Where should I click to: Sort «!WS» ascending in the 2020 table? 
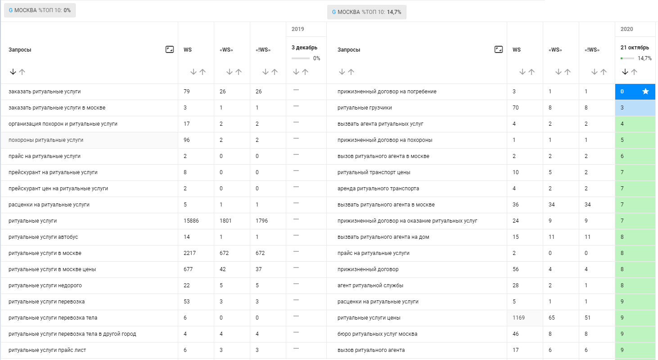click(604, 72)
